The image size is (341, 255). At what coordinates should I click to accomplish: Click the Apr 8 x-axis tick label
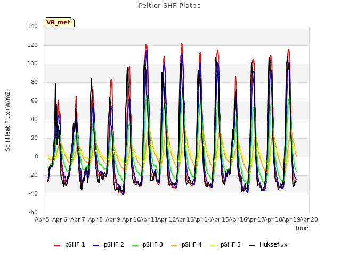(x=95, y=219)
